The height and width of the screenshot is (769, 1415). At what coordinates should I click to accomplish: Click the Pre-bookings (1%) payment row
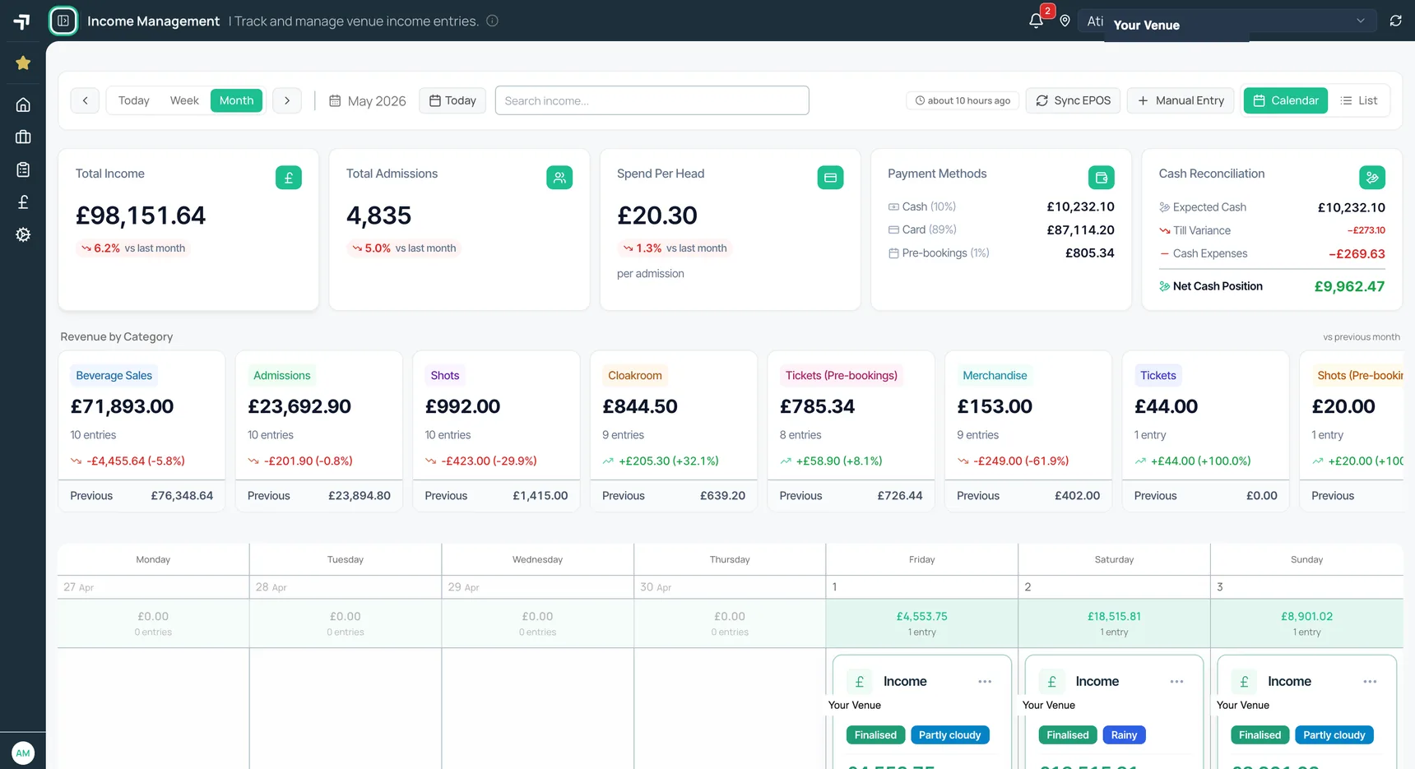(x=1001, y=252)
